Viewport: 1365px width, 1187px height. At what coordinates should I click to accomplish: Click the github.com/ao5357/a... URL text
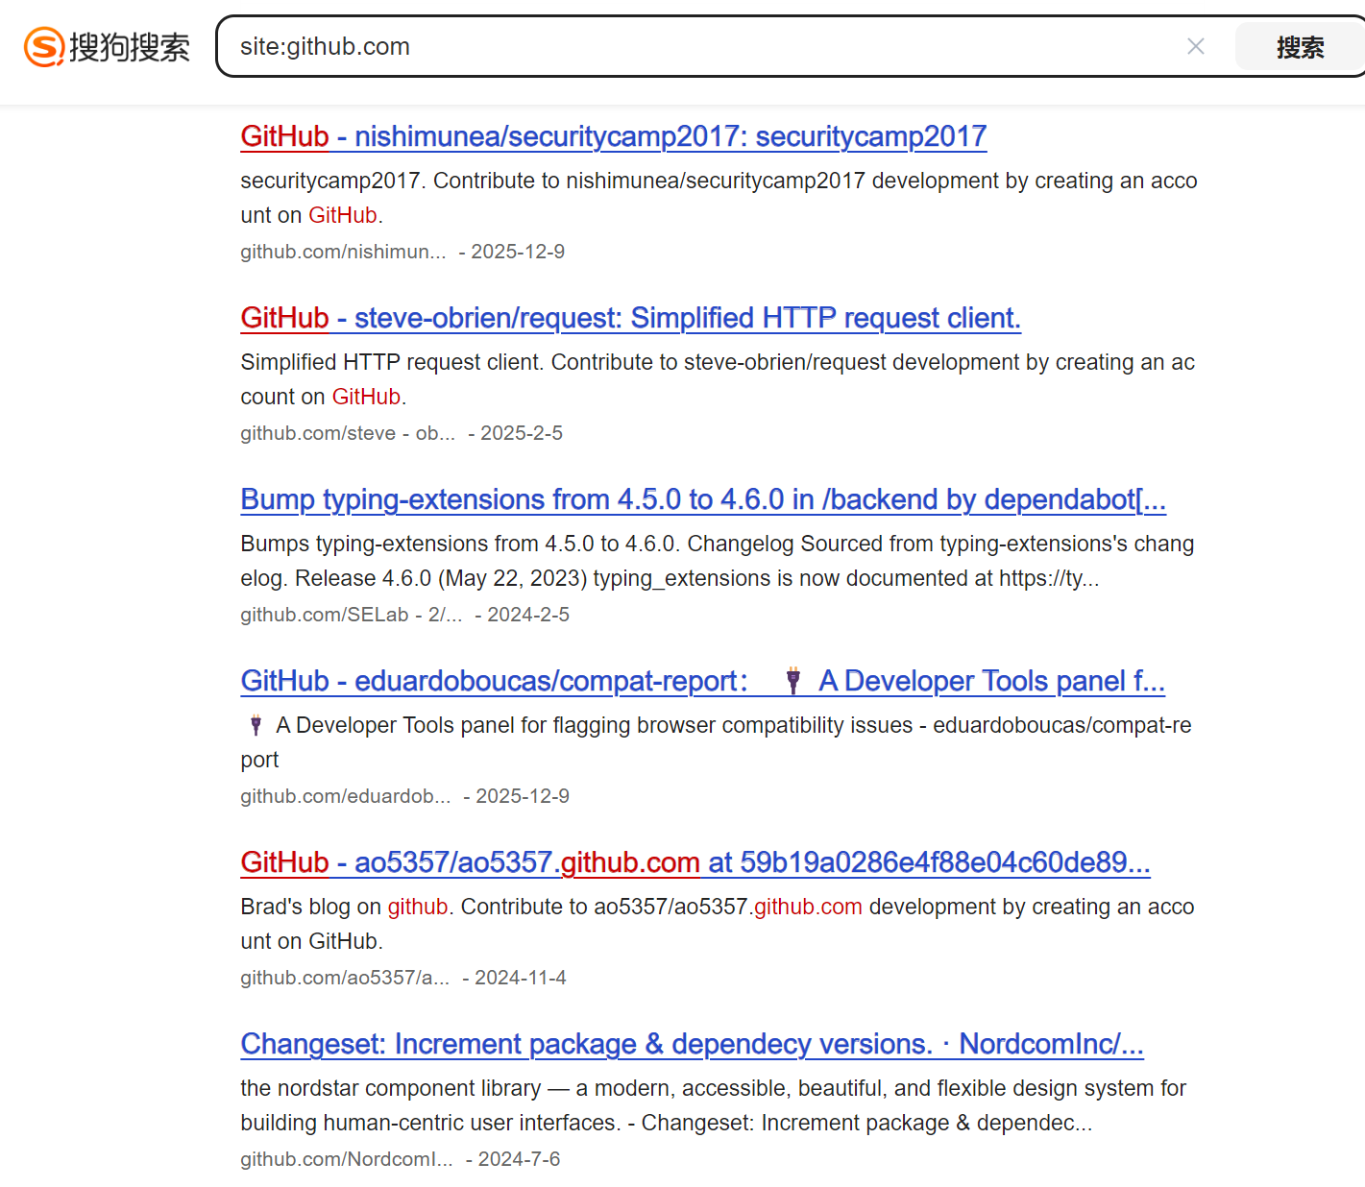[x=345, y=978]
